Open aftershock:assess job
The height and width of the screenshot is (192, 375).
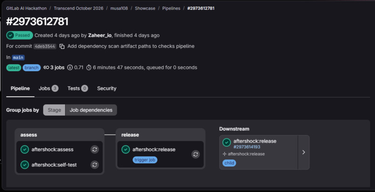coord(53,150)
